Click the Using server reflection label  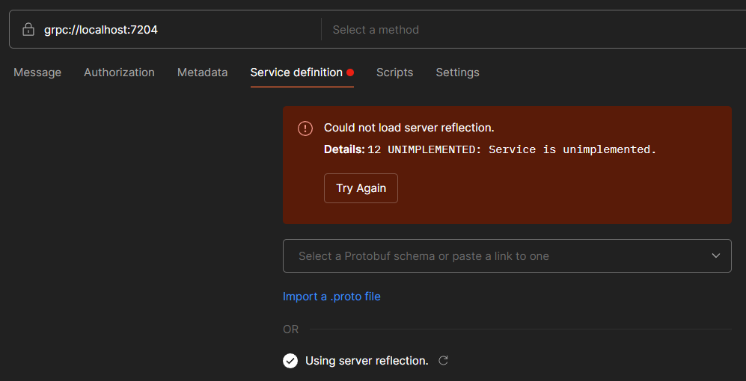367,361
